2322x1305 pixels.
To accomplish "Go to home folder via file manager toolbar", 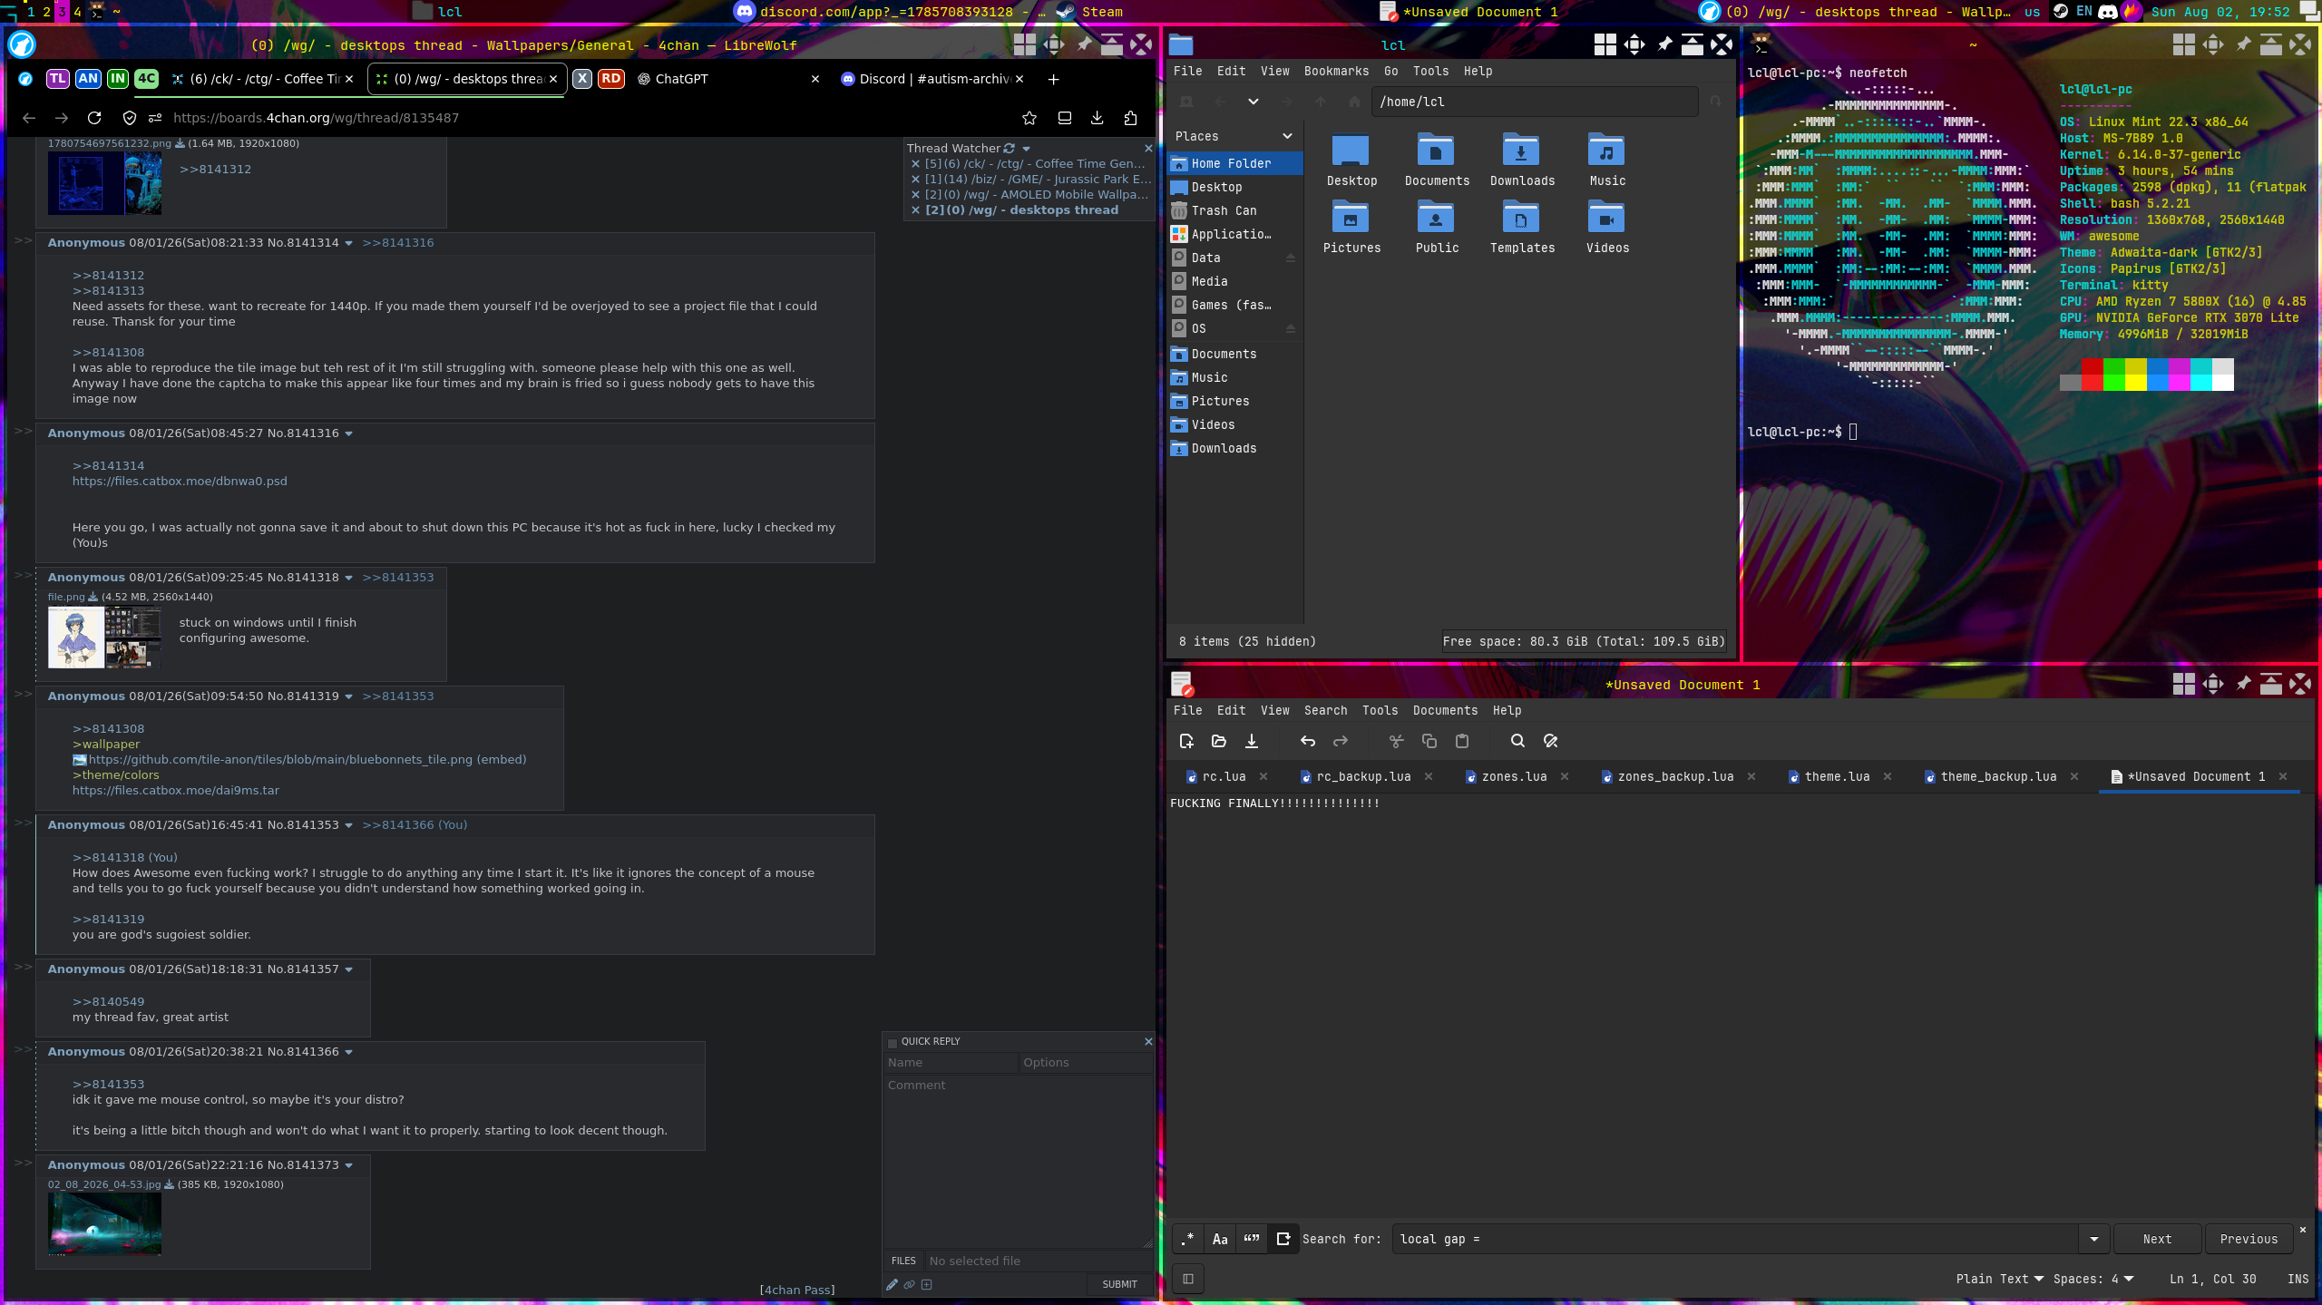I will tap(1354, 102).
